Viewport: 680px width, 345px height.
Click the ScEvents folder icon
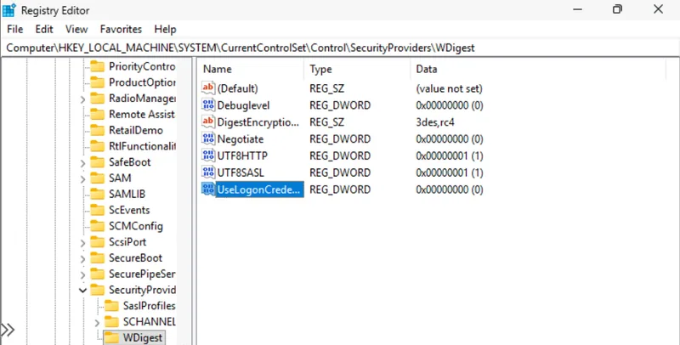98,210
